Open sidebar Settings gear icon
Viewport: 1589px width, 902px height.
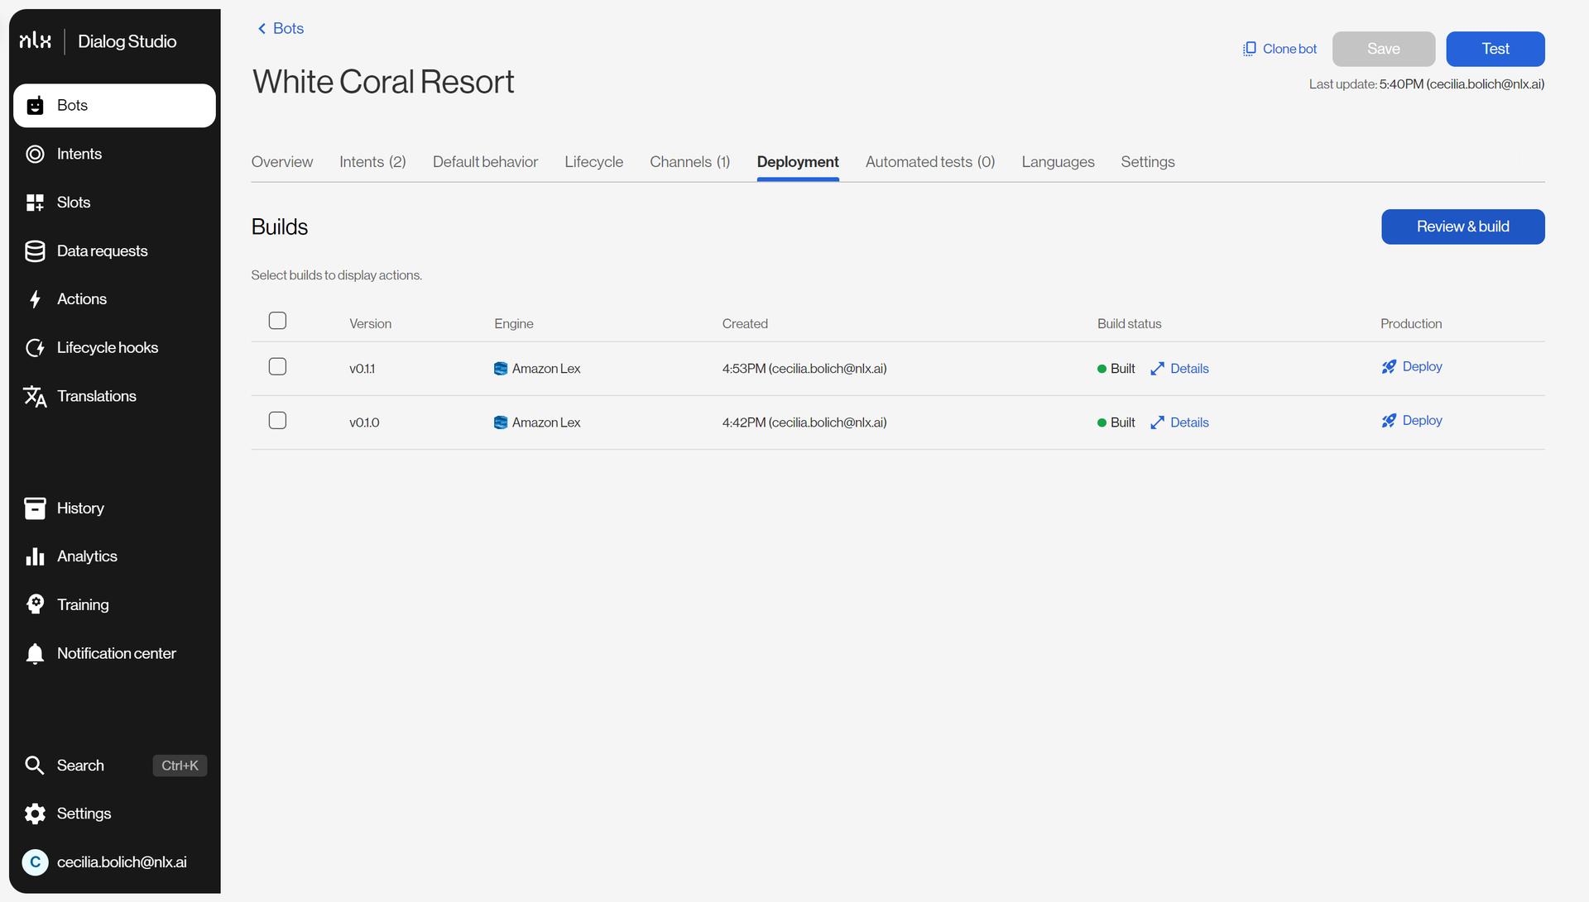35,814
